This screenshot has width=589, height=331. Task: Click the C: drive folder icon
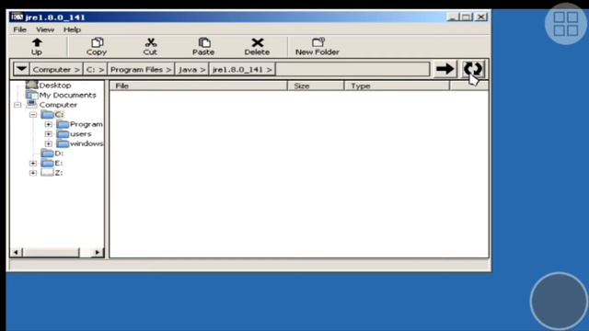pos(47,114)
